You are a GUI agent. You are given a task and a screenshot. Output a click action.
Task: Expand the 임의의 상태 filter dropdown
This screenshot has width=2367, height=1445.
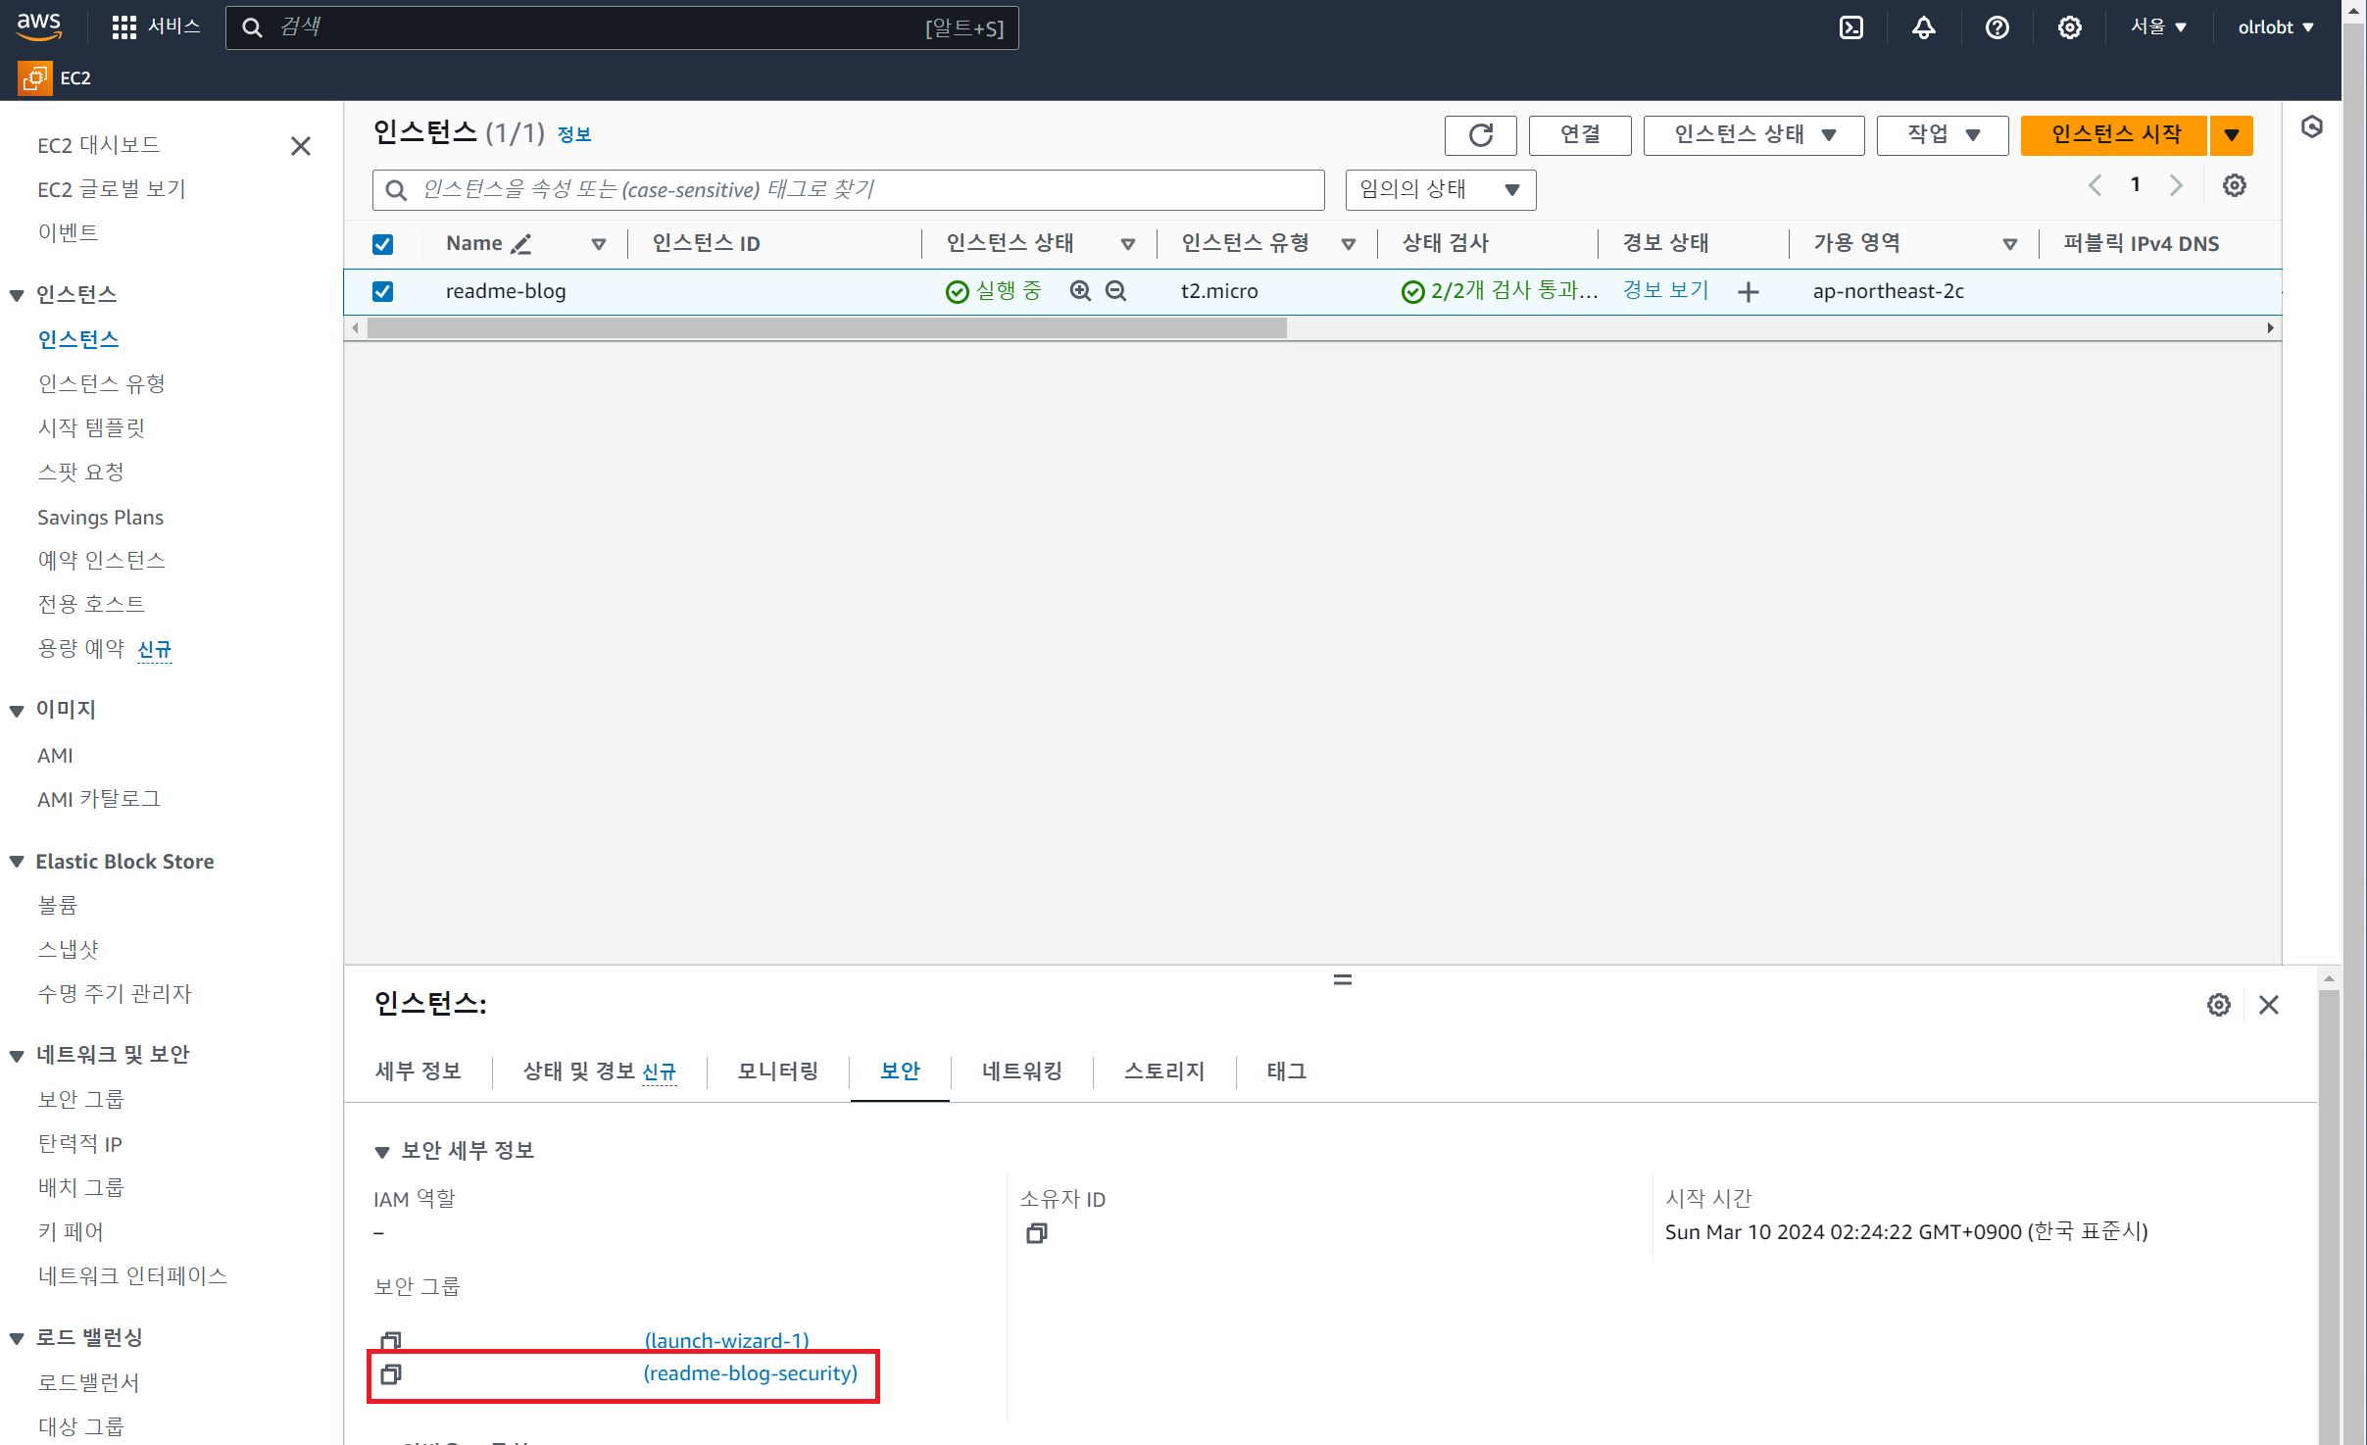pos(1439,190)
